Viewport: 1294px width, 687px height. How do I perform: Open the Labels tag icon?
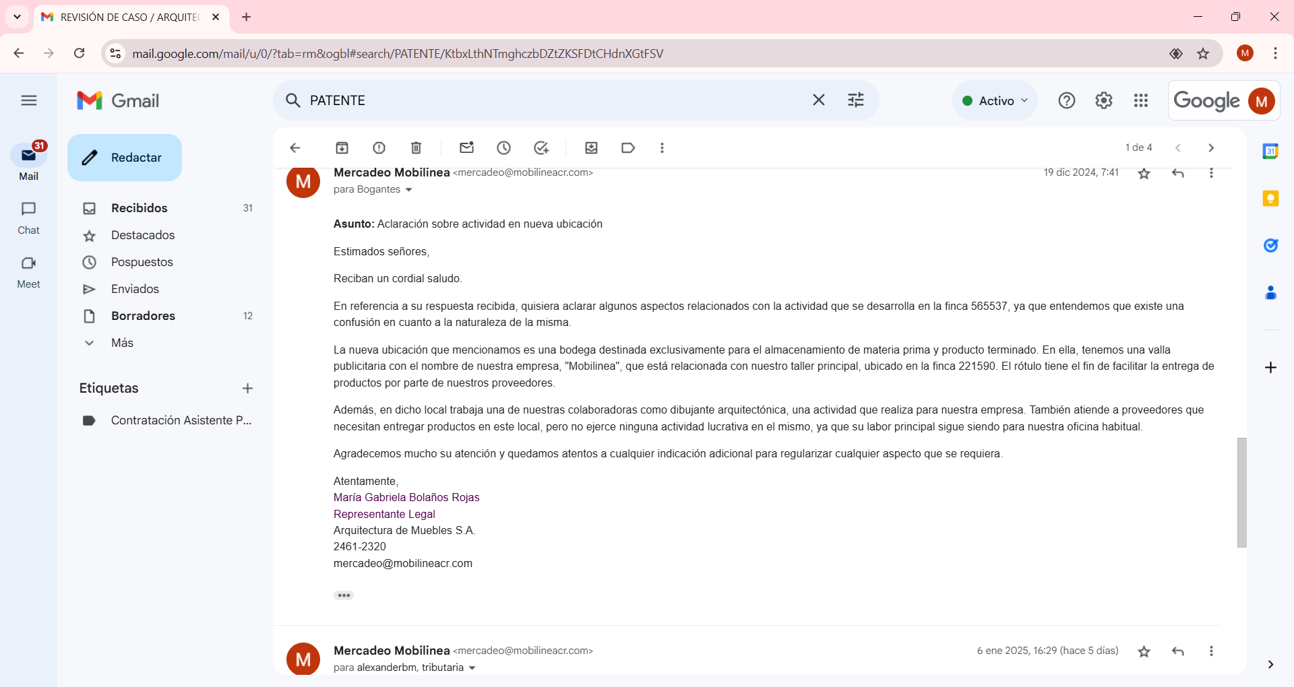(x=627, y=148)
